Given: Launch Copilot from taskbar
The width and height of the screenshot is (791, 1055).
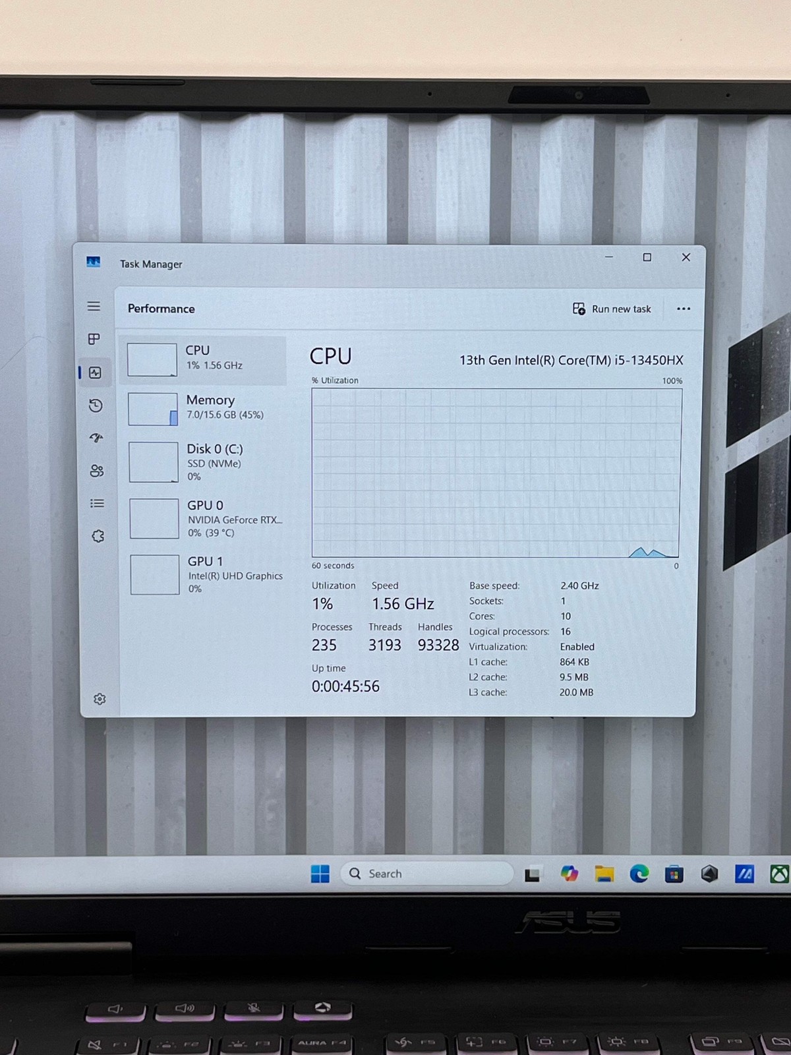Looking at the screenshot, I should pos(570,874).
